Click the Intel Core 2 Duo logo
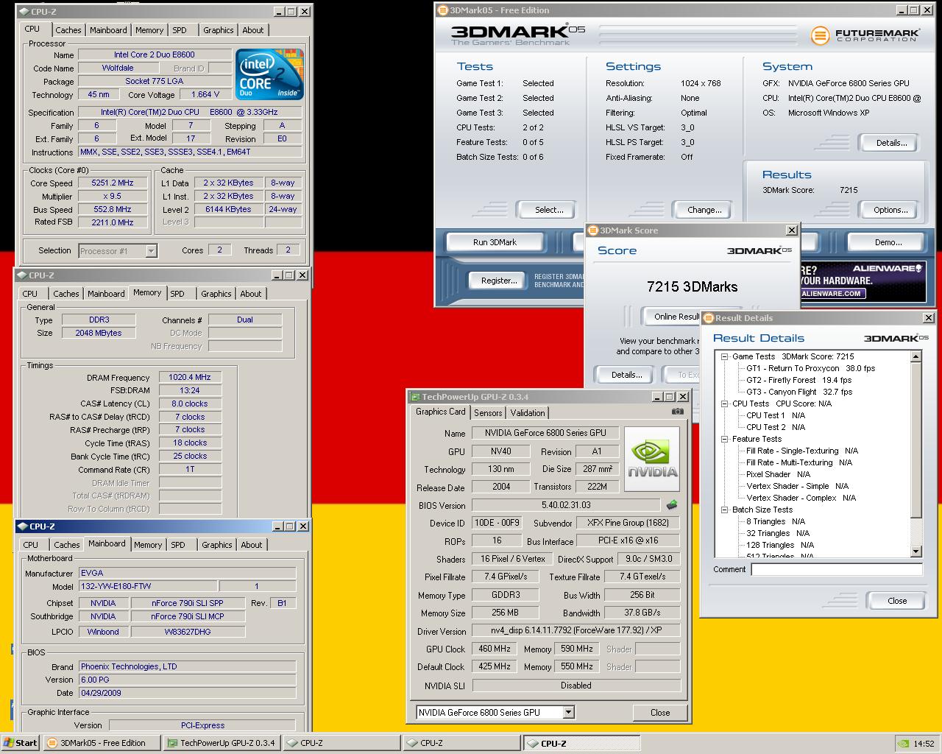The width and height of the screenshot is (942, 754). 269,74
